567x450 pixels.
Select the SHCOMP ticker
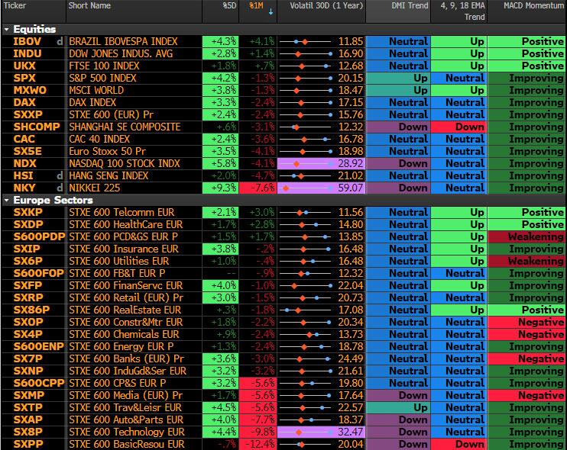tap(37, 127)
